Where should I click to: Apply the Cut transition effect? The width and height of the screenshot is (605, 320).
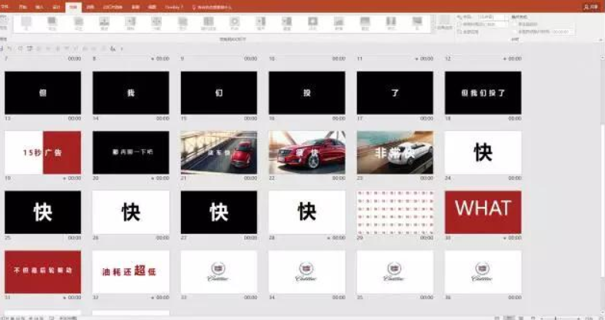52,23
